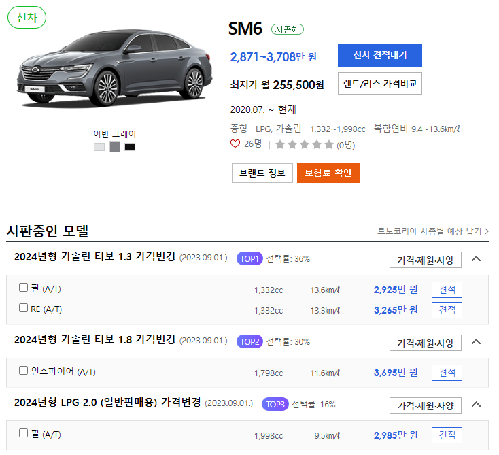The width and height of the screenshot is (499, 455).
Task: Click 2024년형 가솔린 터보 1.3 가격변경 heading
Action: click(x=94, y=256)
